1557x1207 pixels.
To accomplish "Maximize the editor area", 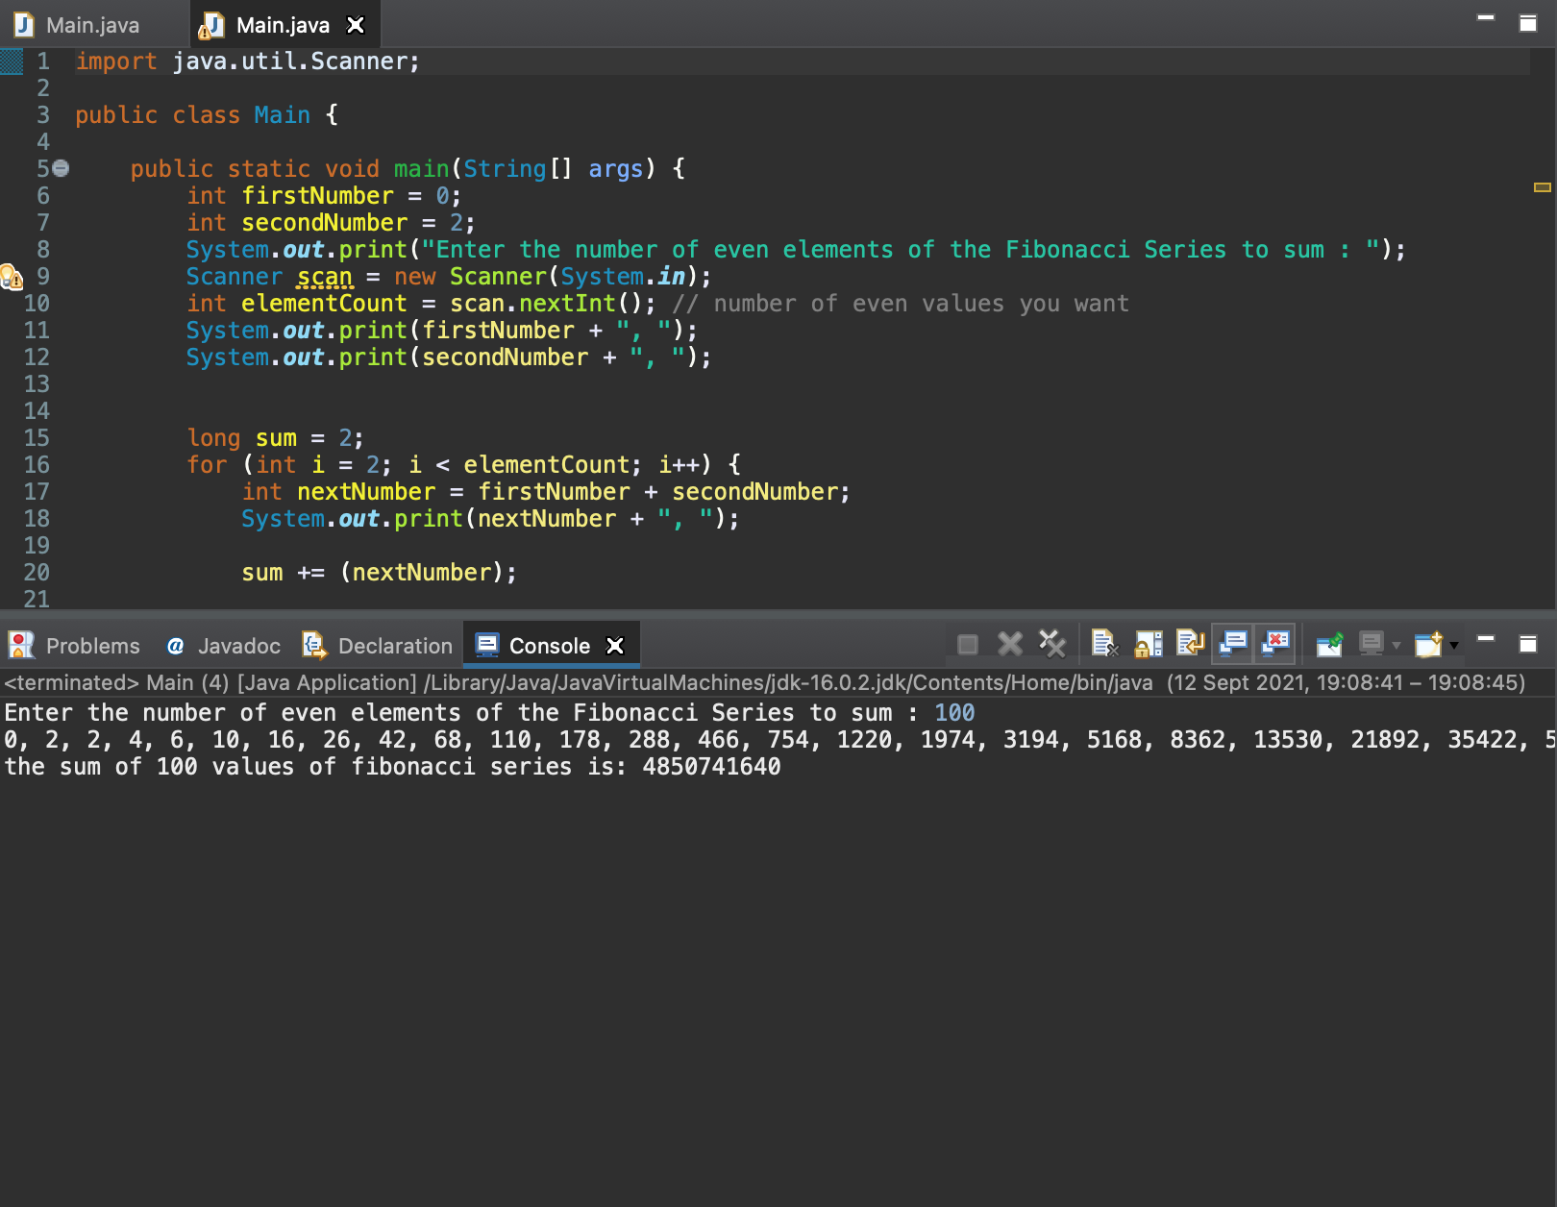I will (1528, 23).
